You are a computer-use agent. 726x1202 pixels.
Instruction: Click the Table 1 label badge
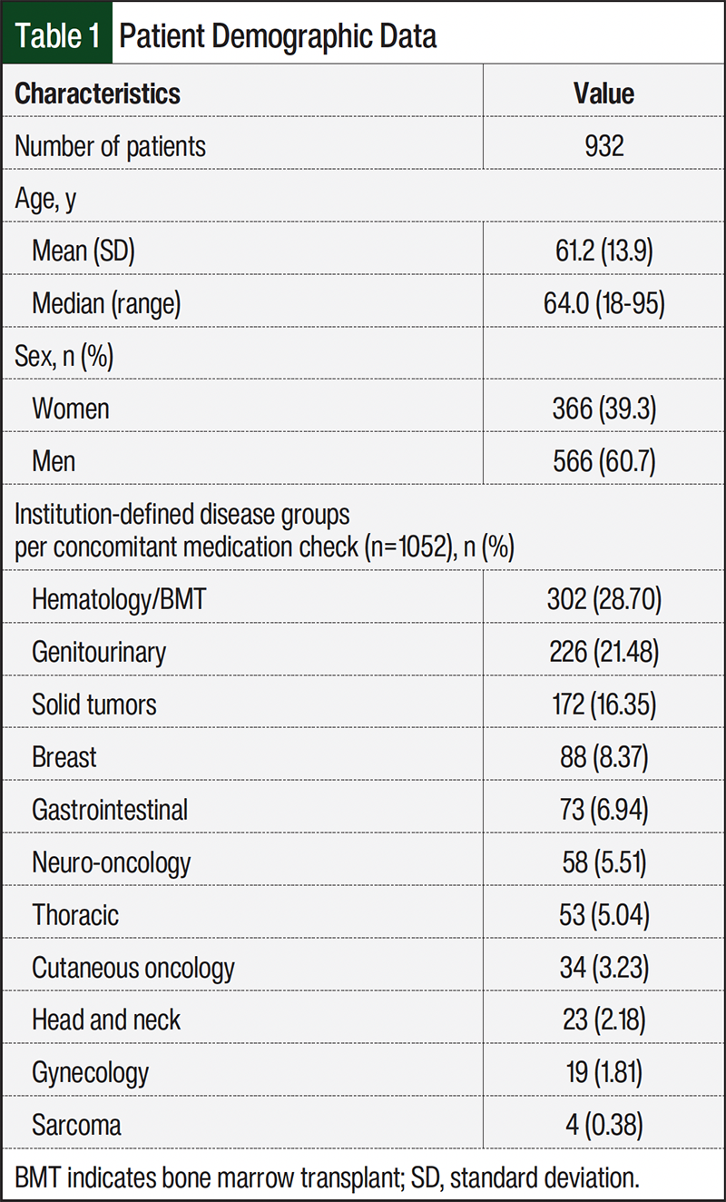(57, 34)
